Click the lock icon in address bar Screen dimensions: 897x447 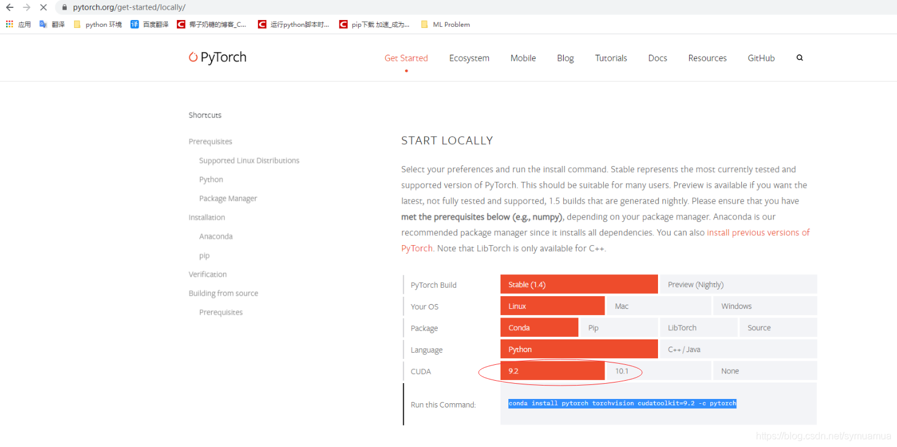point(64,7)
